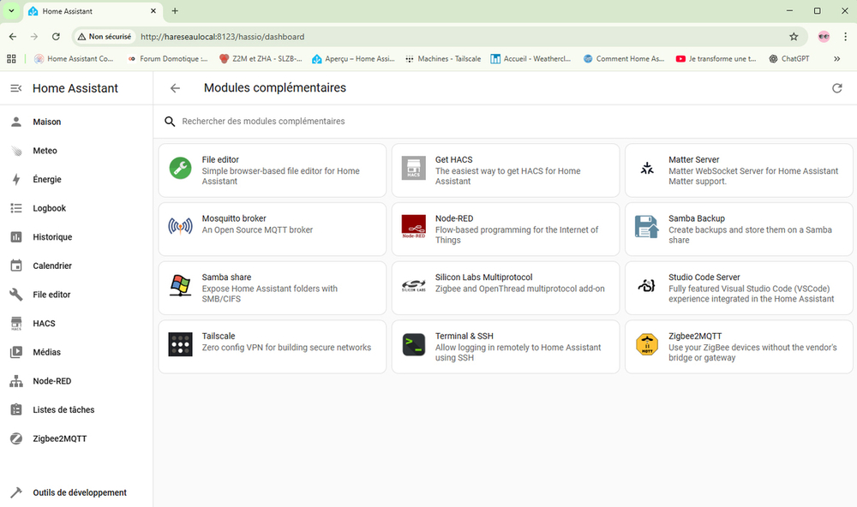Click the Samba Backup floppy disk icon
The width and height of the screenshot is (857, 507).
click(x=646, y=226)
